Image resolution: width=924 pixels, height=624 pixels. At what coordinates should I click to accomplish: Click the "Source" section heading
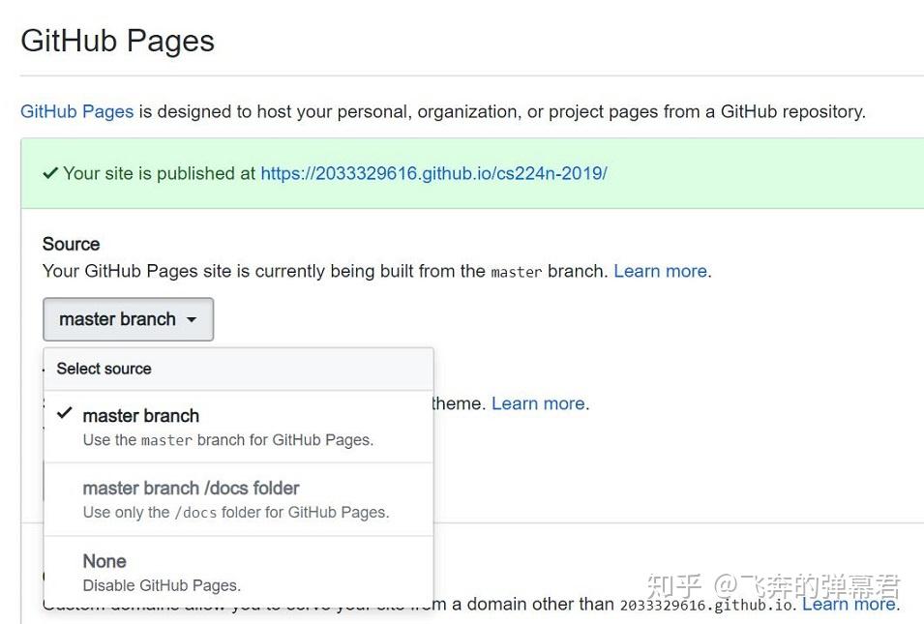[x=71, y=244]
